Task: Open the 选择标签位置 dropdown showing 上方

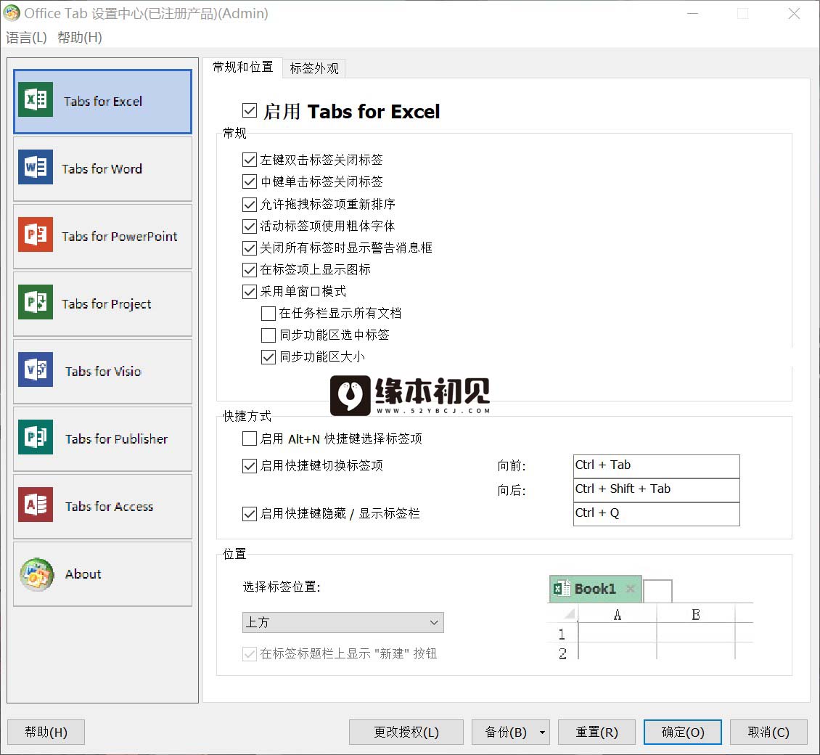Action: [343, 623]
